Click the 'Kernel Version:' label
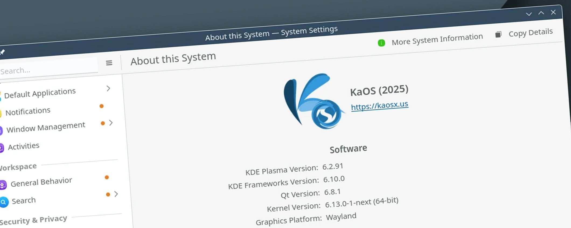 point(294,207)
